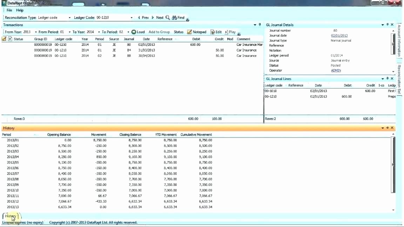This screenshot has height=227, width=404.
Task: Pin the GL Journal Lines panel
Action: tap(387, 79)
